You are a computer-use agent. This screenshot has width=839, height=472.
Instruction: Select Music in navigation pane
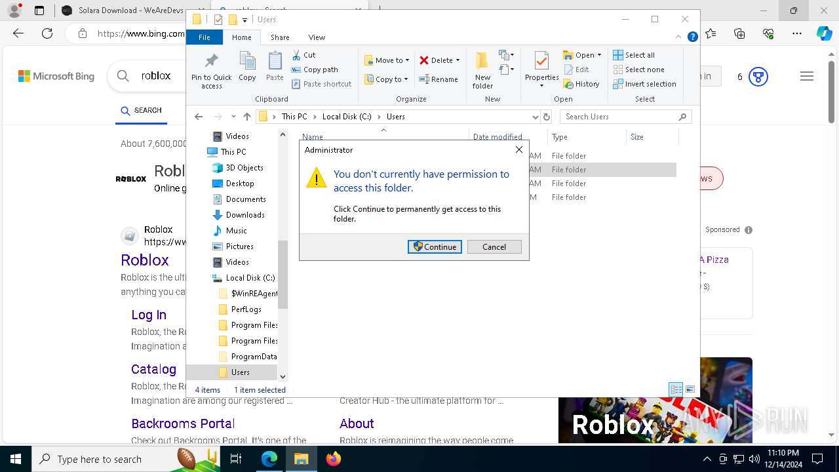(x=236, y=231)
